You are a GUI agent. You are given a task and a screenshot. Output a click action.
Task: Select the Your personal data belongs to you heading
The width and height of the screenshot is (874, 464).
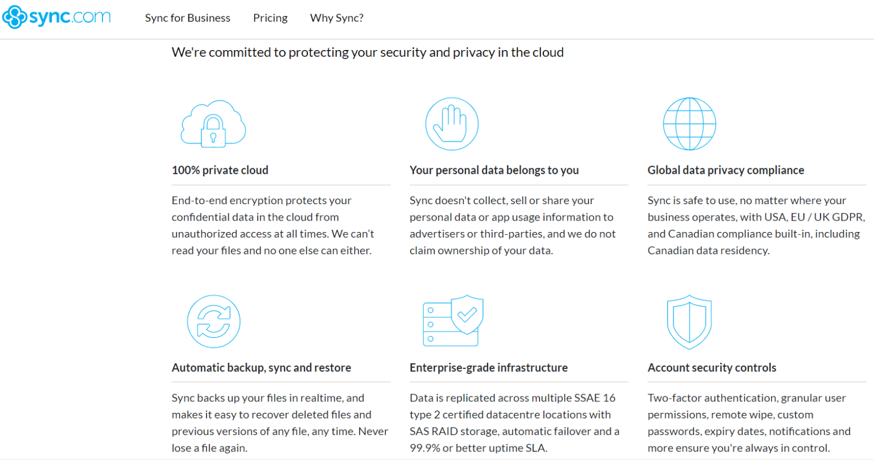494,169
